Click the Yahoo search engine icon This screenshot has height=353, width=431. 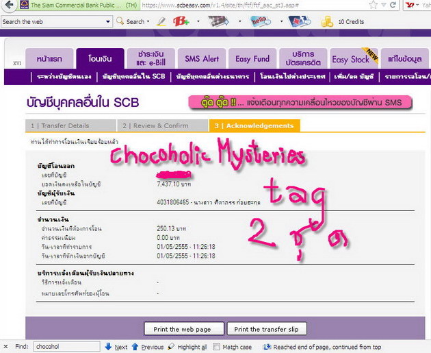click(410, 5)
